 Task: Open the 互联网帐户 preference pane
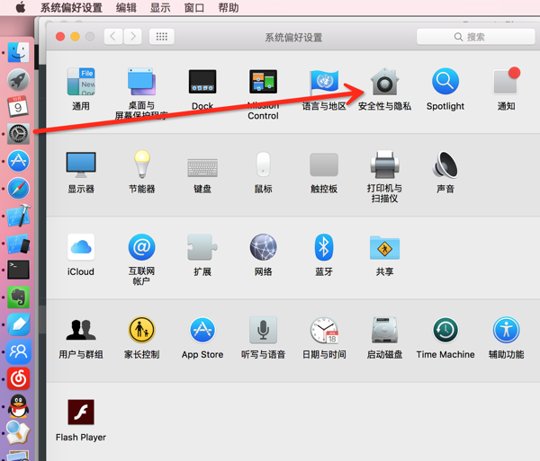(141, 247)
